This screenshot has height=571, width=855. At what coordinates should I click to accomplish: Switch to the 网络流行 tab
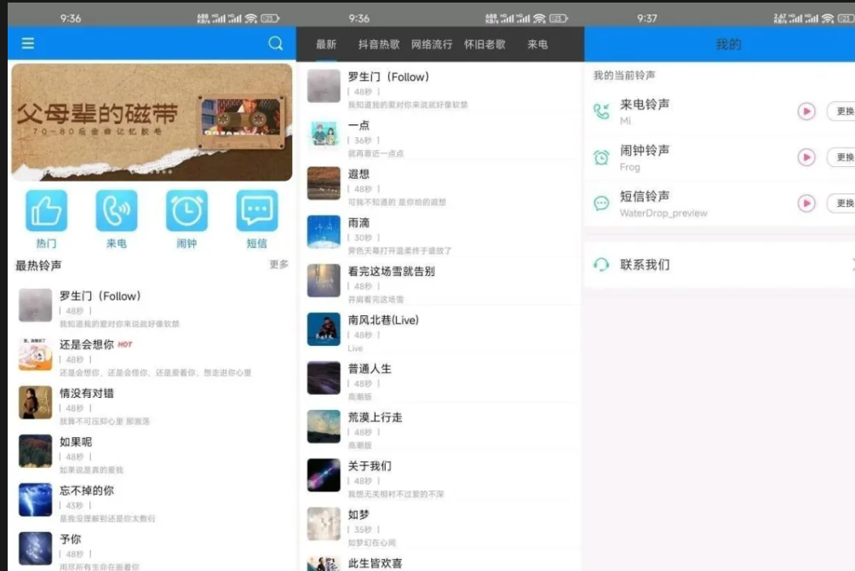click(431, 44)
